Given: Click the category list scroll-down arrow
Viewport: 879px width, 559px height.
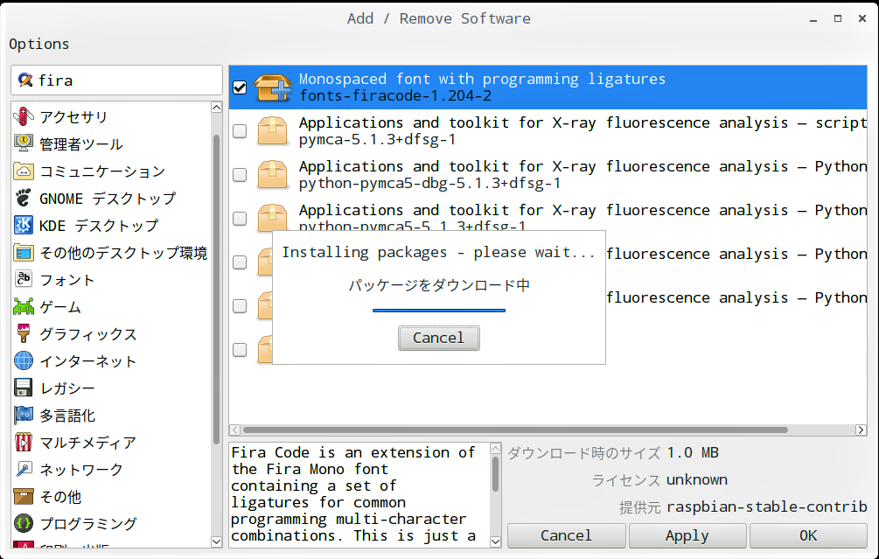Looking at the screenshot, I should [216, 542].
